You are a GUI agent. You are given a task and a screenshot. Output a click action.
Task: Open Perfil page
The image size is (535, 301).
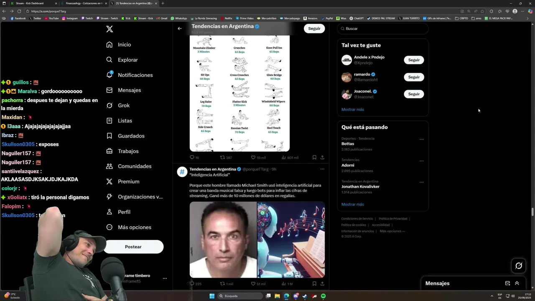click(x=118, y=212)
